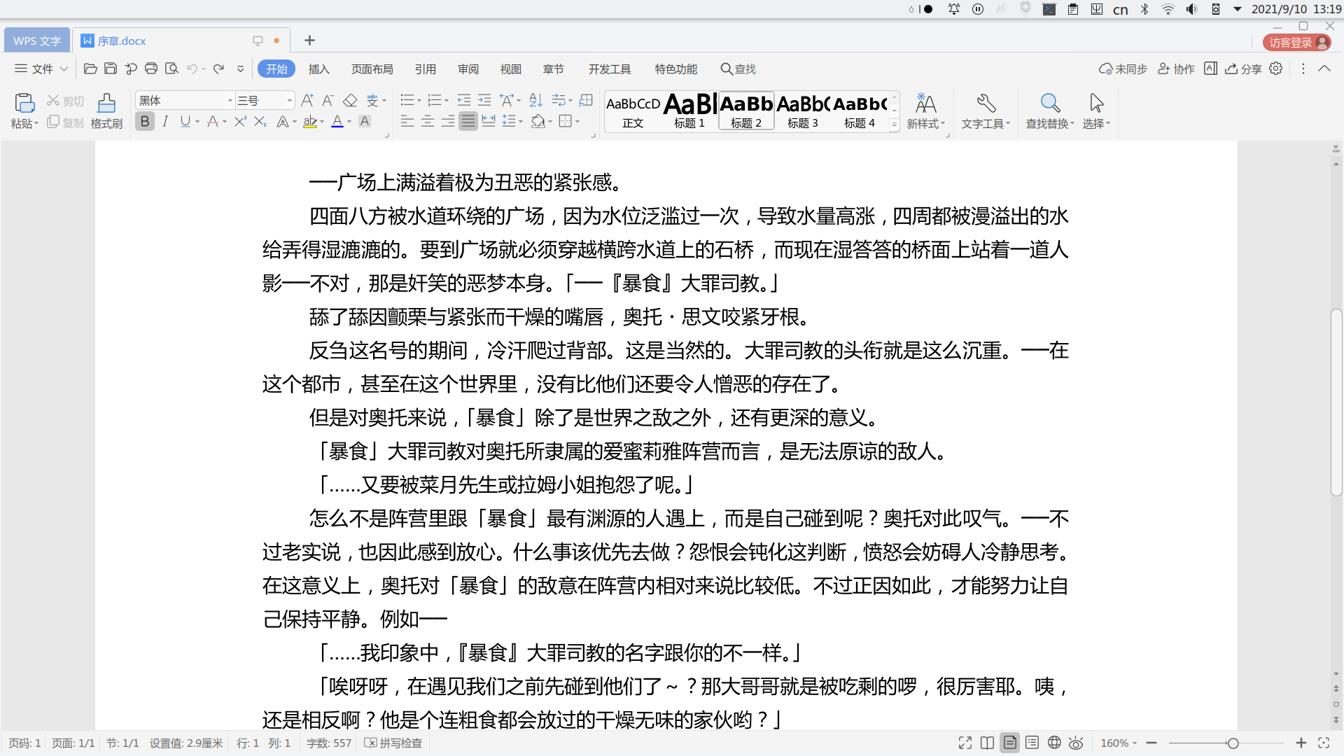Expand the font size dropdown (三号)
This screenshot has height=756, width=1344.
tap(289, 101)
